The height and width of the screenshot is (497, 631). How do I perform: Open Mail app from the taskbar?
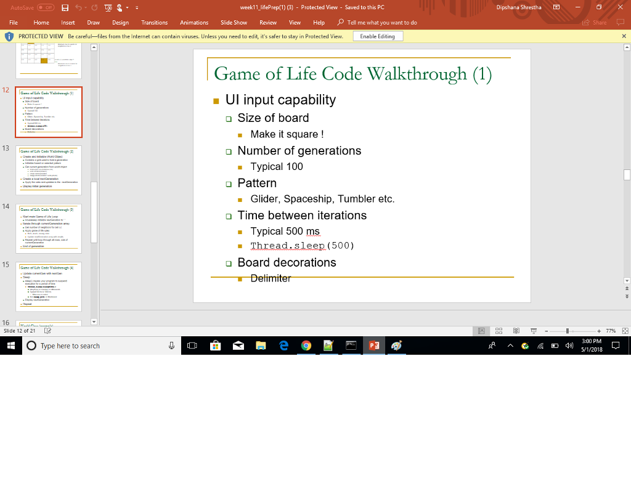[238, 346]
